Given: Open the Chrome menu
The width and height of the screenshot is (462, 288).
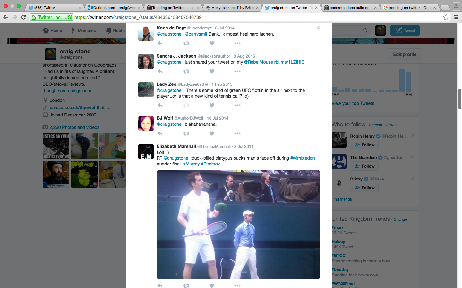Looking at the screenshot, I should coord(456,17).
